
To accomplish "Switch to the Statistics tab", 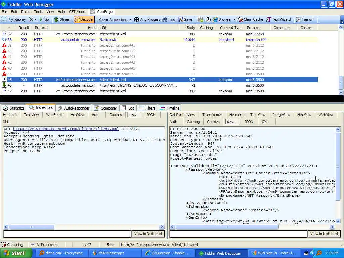I will pyautogui.click(x=13, y=108).
